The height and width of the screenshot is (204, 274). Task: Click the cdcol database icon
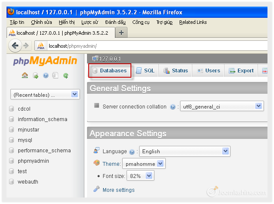coord(12,109)
